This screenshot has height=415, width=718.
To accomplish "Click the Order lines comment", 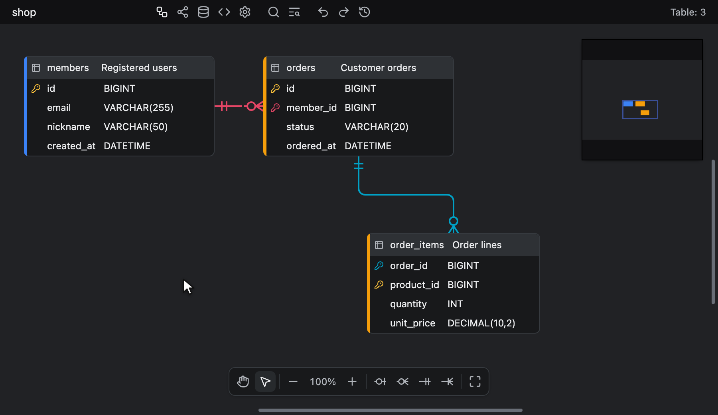I will (477, 245).
